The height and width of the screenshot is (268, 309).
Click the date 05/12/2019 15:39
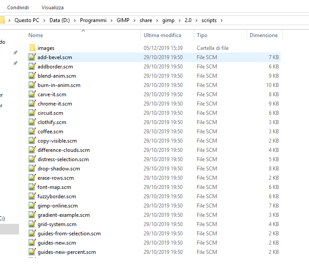pyautogui.click(x=163, y=48)
